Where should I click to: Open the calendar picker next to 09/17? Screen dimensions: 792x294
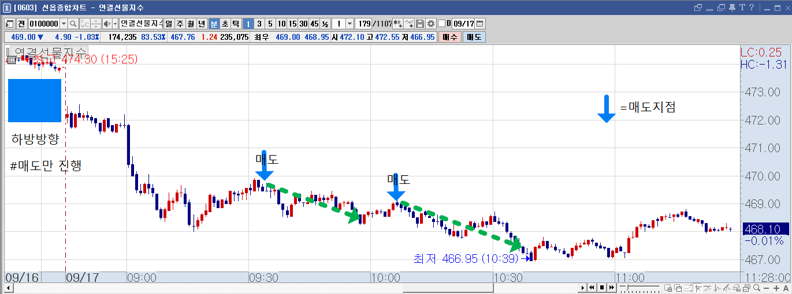(x=480, y=24)
